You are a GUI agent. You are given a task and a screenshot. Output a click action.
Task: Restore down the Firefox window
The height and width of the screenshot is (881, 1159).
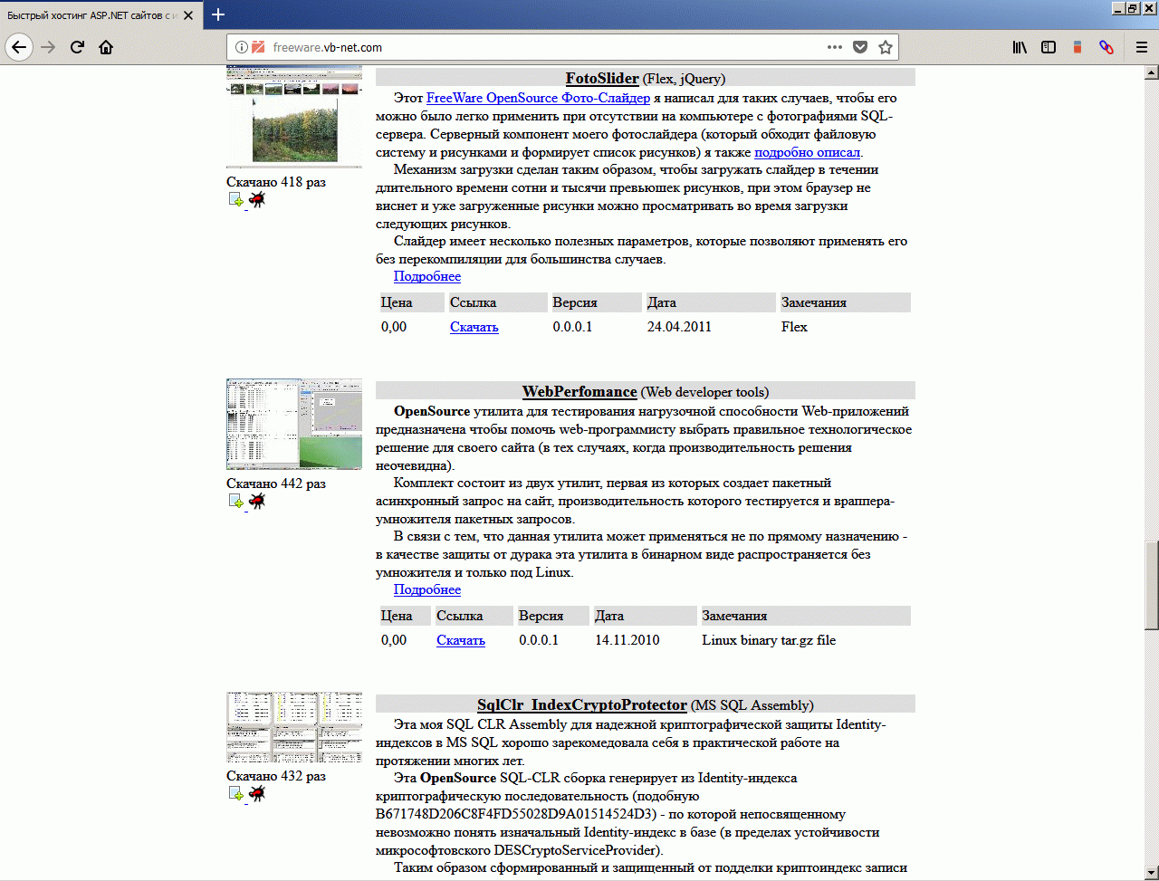coord(1132,8)
